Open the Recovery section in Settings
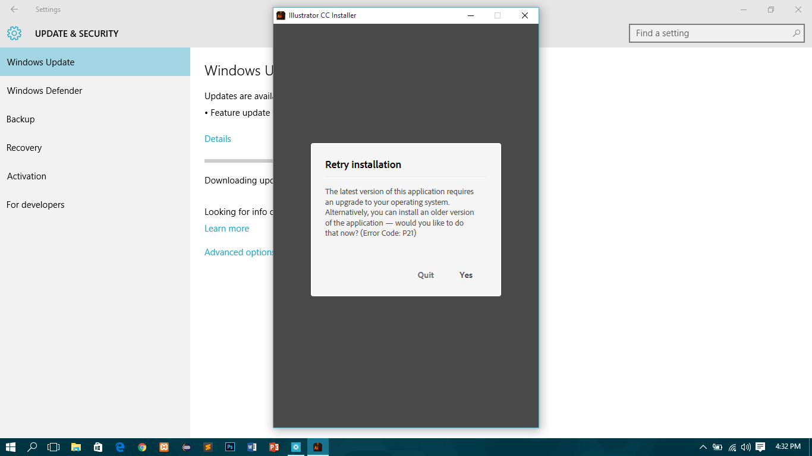This screenshot has height=456, width=812. click(95, 148)
